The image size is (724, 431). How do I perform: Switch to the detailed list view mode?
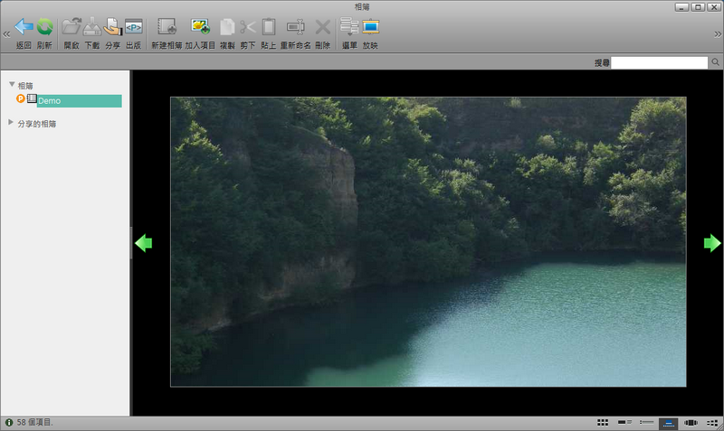click(646, 422)
